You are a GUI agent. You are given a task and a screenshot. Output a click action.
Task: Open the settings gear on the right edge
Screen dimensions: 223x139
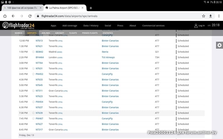point(219,45)
